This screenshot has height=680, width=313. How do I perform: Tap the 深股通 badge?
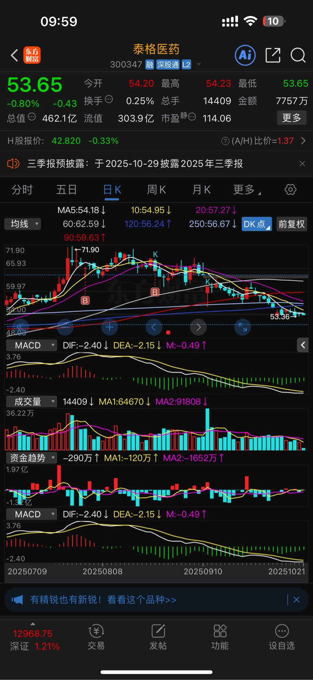coord(168,65)
